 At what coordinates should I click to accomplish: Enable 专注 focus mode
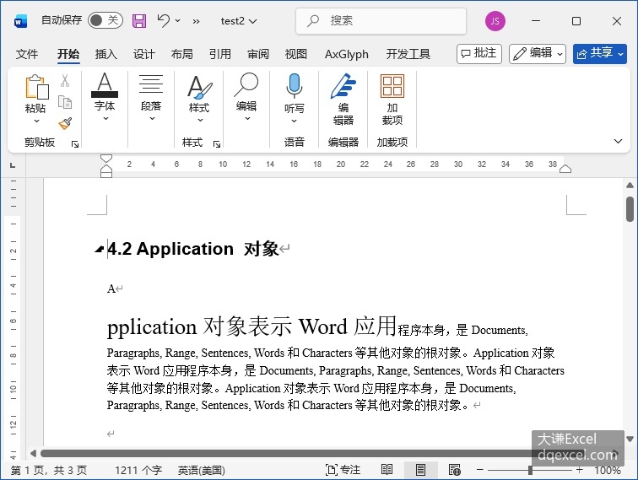(x=343, y=470)
